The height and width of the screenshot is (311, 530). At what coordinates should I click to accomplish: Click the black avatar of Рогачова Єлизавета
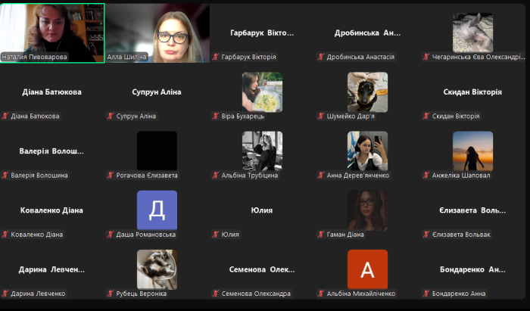click(x=157, y=151)
